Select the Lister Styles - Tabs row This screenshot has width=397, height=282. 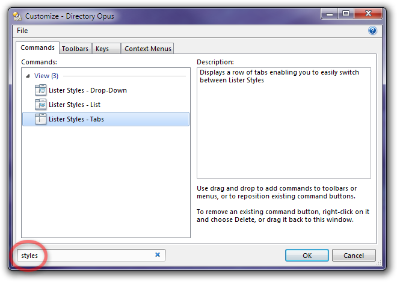coord(106,119)
